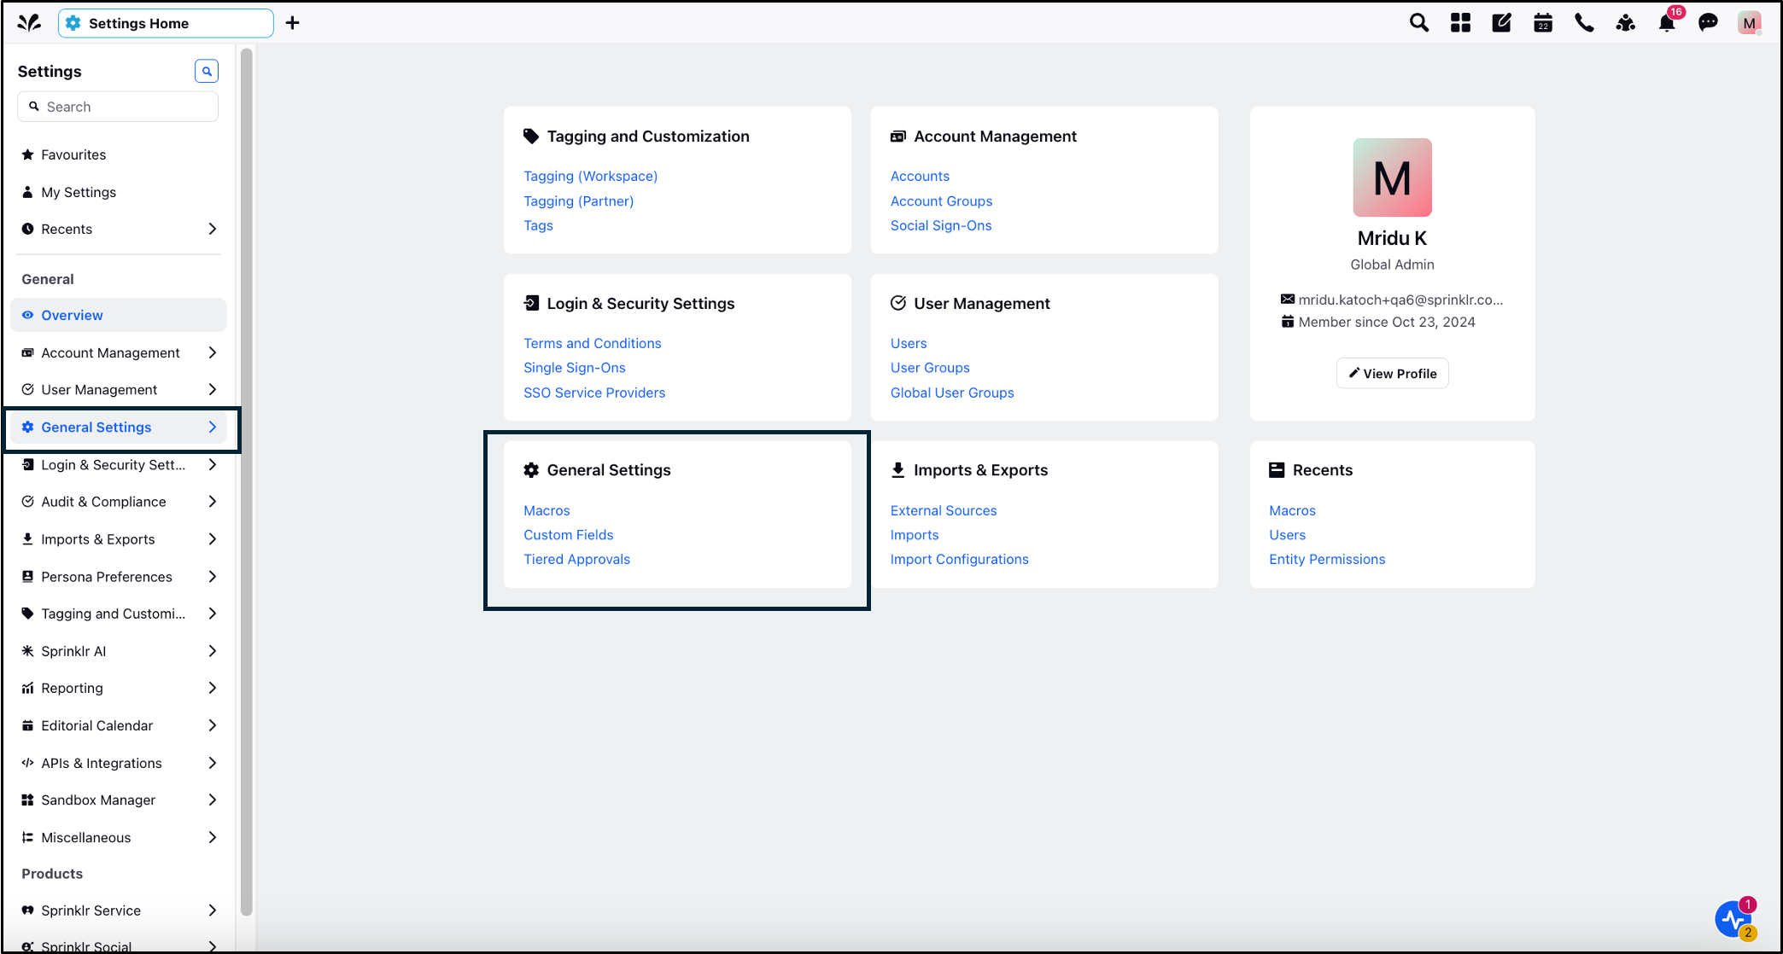Screen dimensions: 1783x954
Task: Open Macros link in Recents card
Action: pyautogui.click(x=1292, y=510)
